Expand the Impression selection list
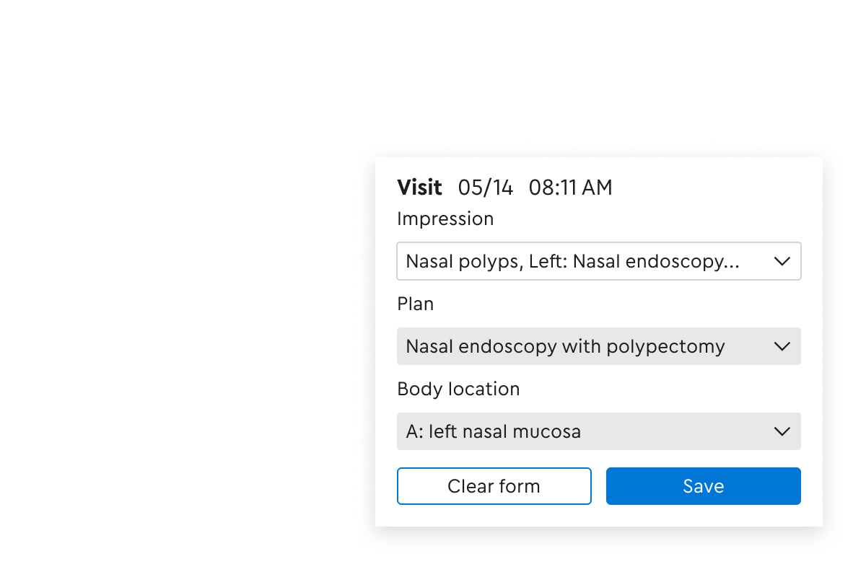Image resolution: width=866 pixels, height=577 pixels. 599,261
